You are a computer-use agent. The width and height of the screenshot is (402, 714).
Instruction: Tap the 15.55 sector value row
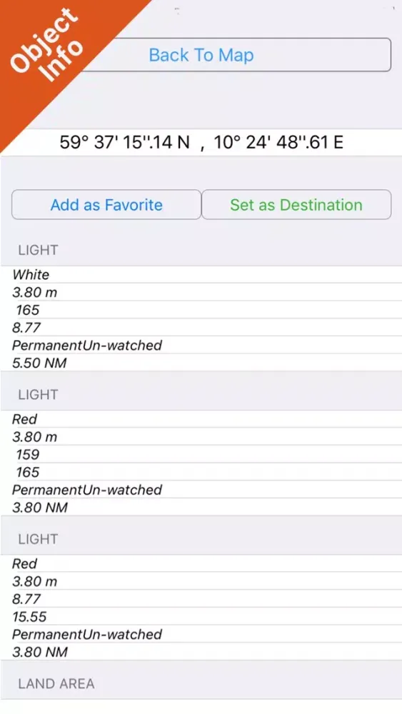[x=201, y=617]
